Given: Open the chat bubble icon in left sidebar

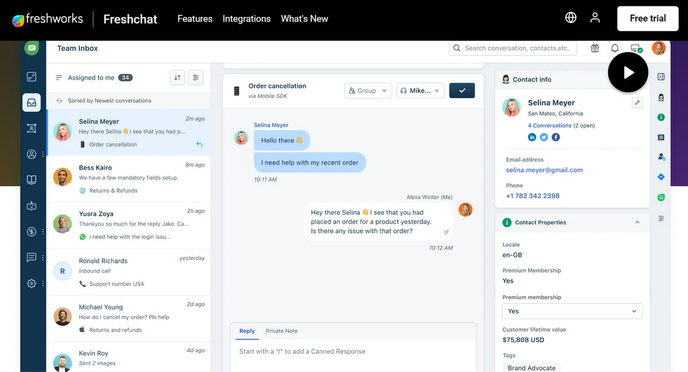Looking at the screenshot, I should 32,258.
